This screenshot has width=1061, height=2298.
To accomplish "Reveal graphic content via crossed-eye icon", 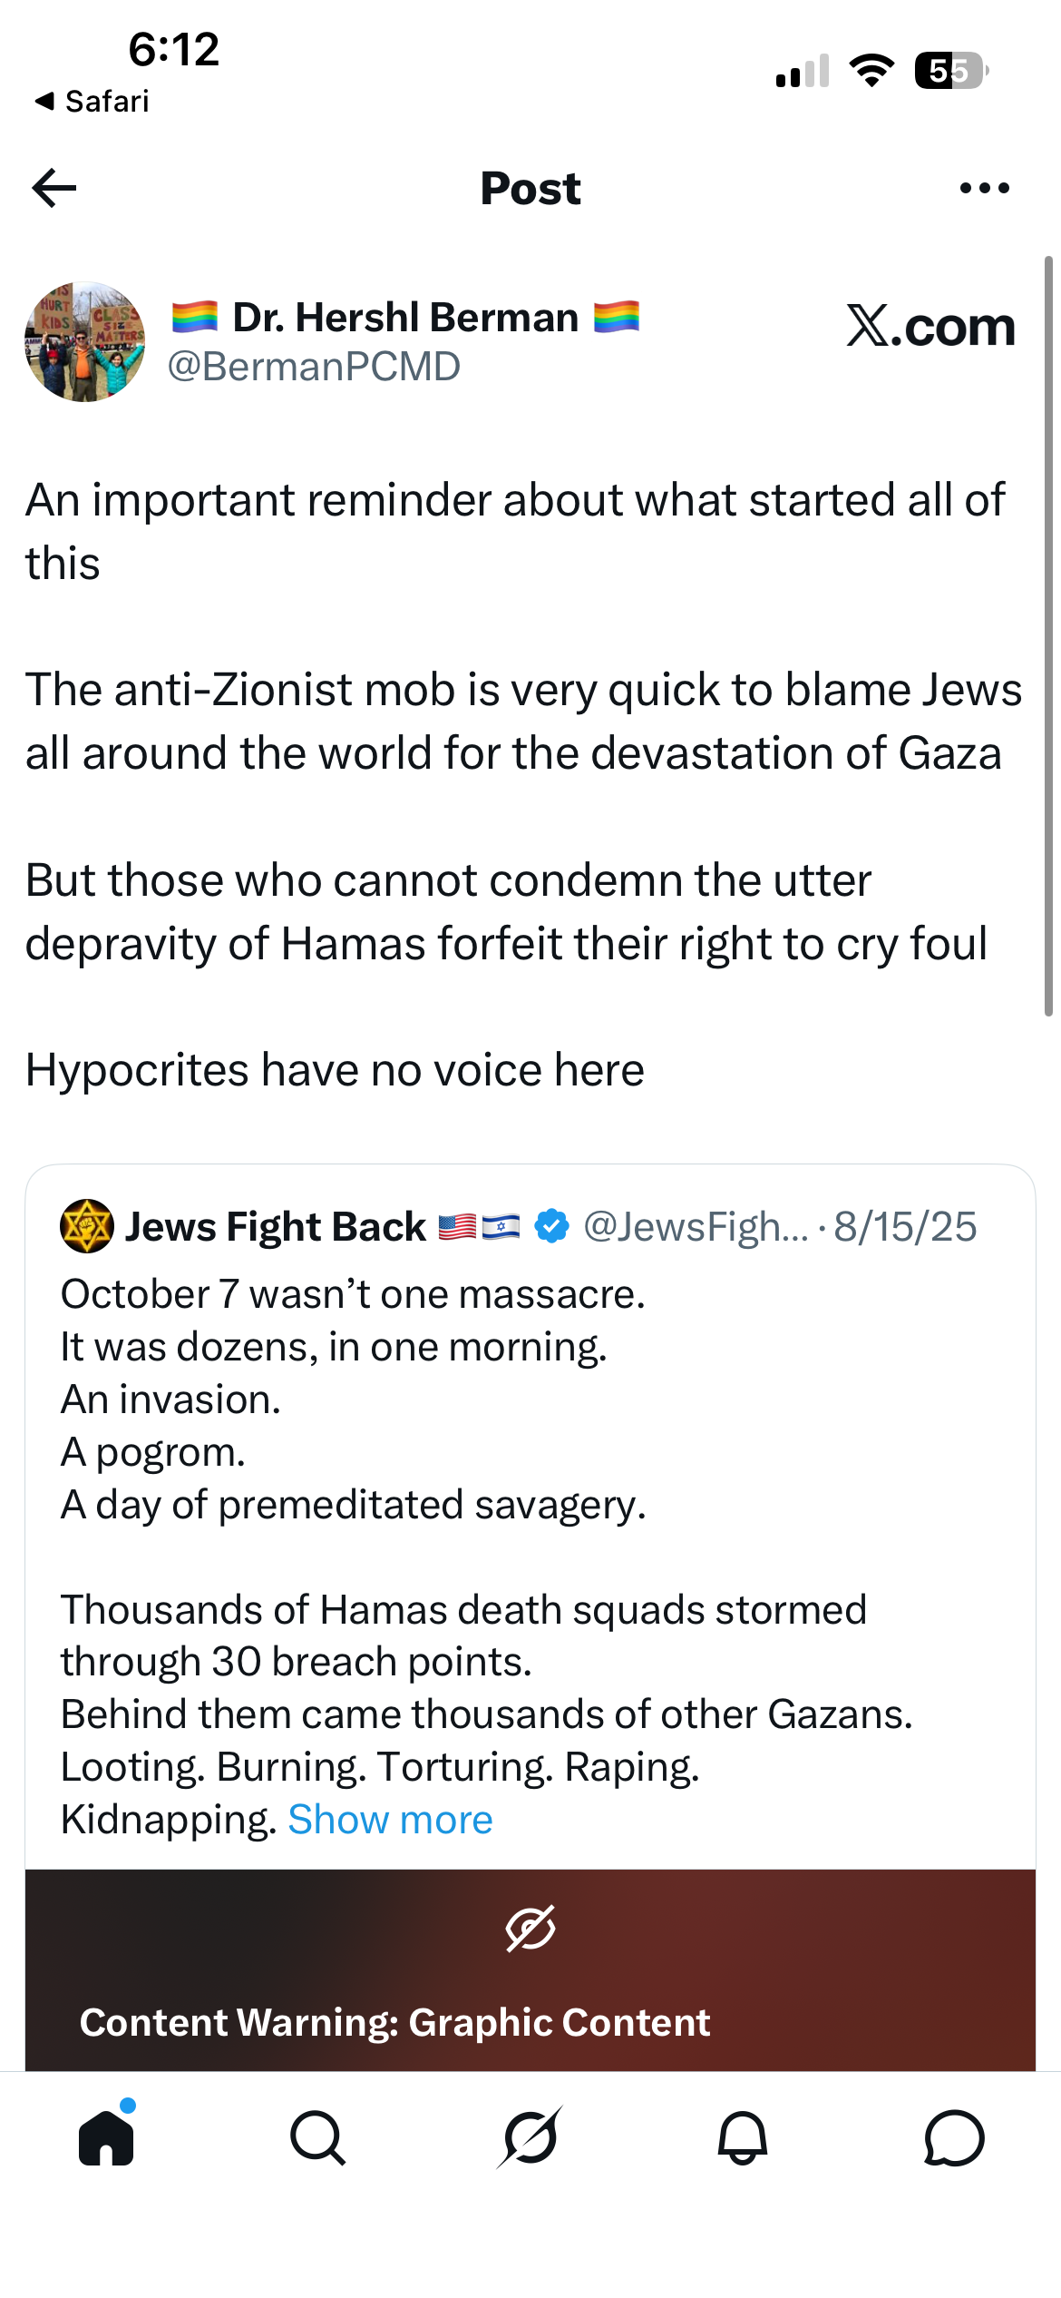I will point(530,1928).
